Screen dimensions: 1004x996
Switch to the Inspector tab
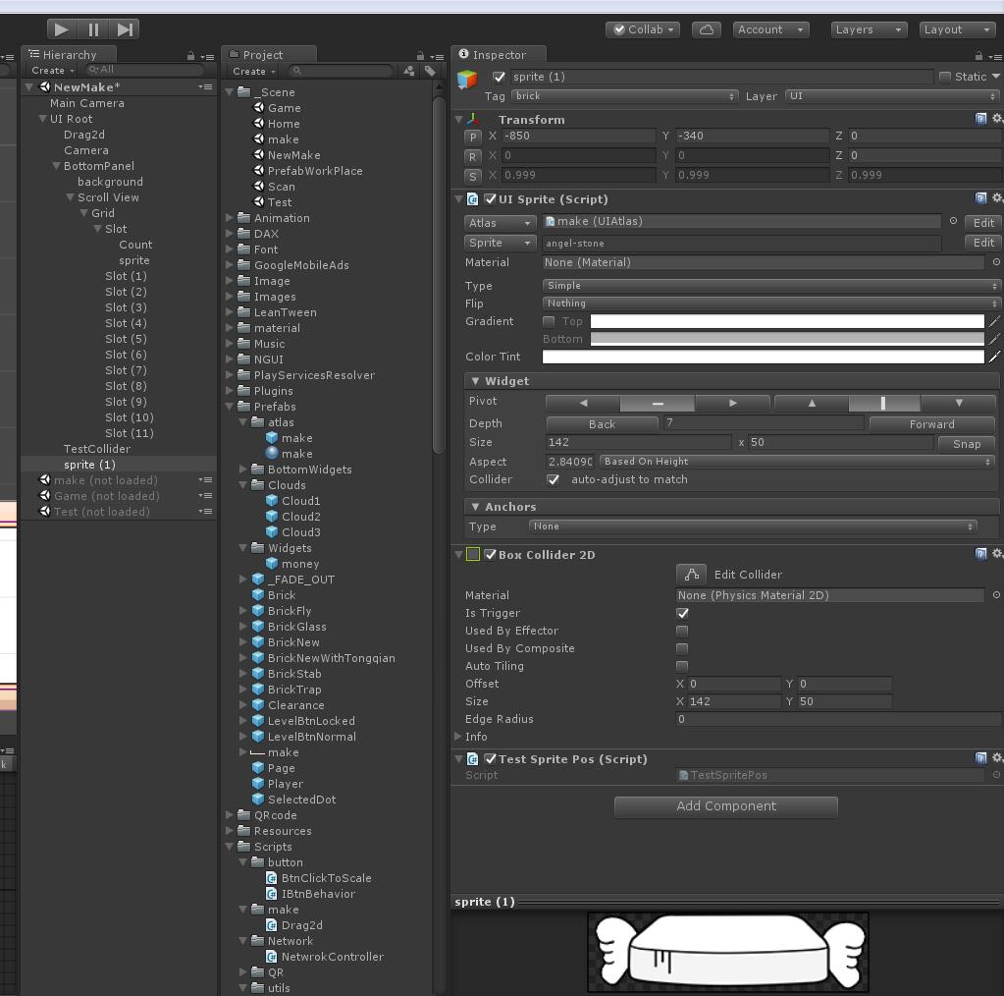pyautogui.click(x=499, y=54)
